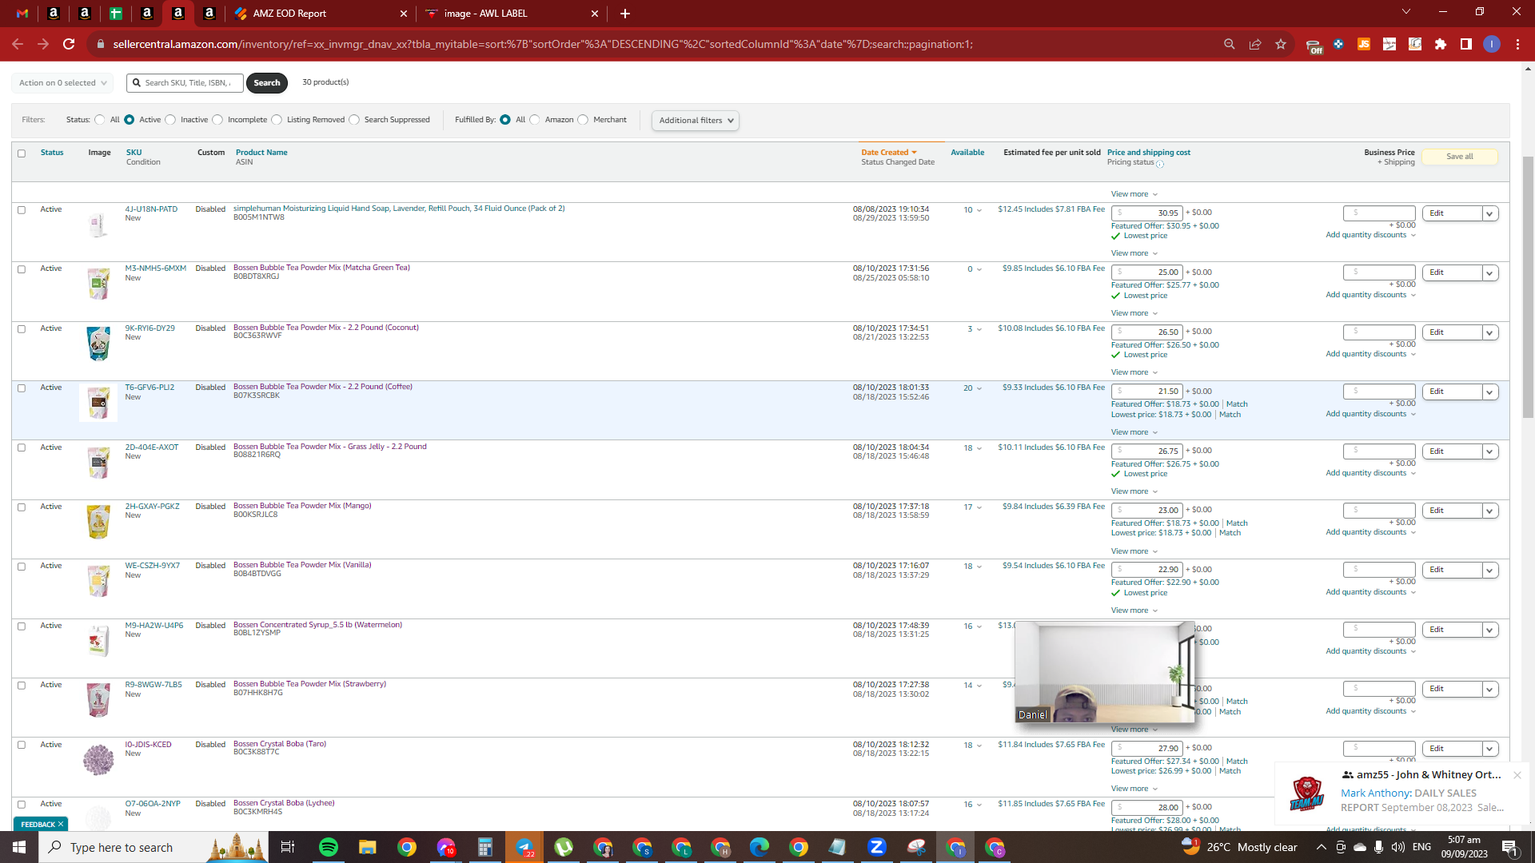Expand View more under the Matcha Green Tea row
This screenshot has height=863, width=1535.
(1134, 313)
